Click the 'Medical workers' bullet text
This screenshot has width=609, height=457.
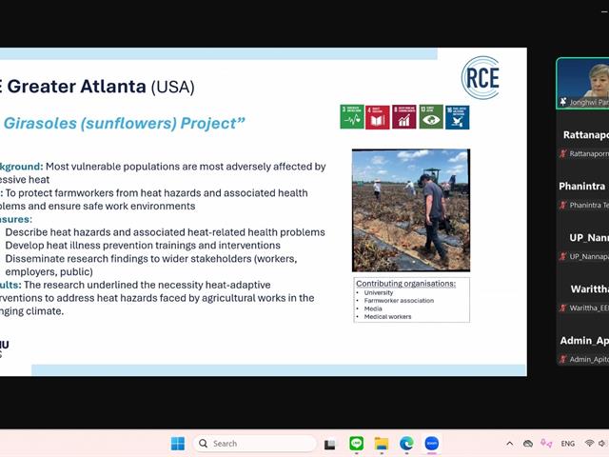point(387,317)
